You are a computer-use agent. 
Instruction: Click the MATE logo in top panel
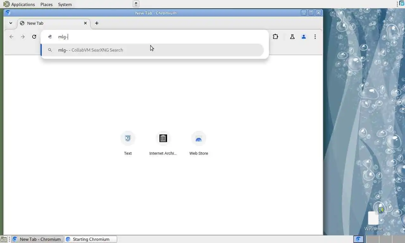6,4
